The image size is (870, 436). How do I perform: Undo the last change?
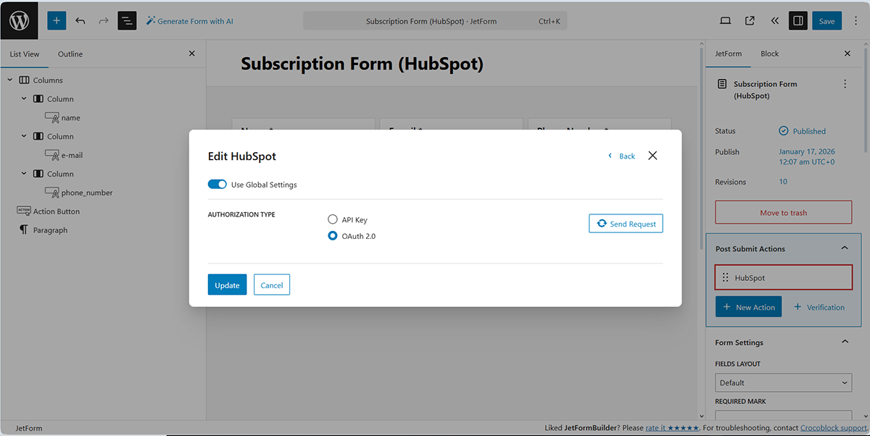tap(80, 21)
